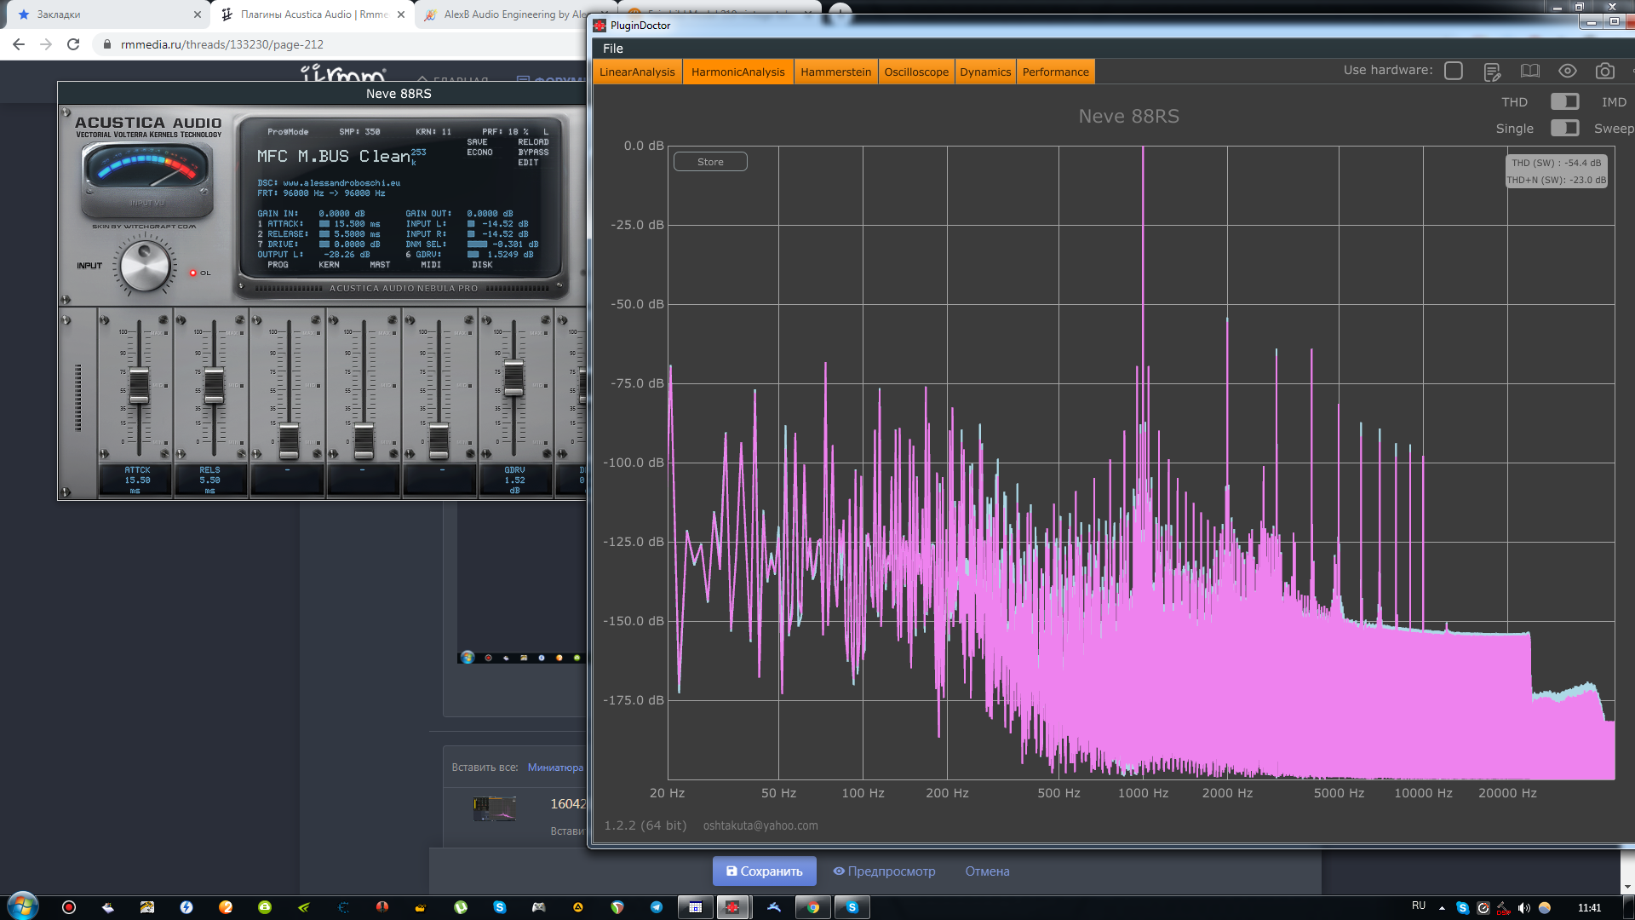Viewport: 1635px width, 920px height.
Task: Open the Oscilloscope tab
Action: pyautogui.click(x=916, y=72)
